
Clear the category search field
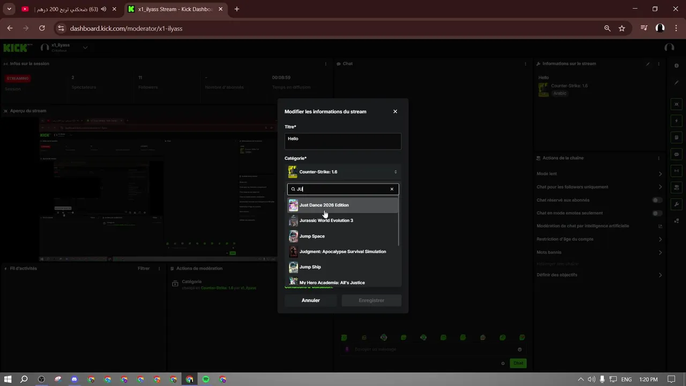392,189
